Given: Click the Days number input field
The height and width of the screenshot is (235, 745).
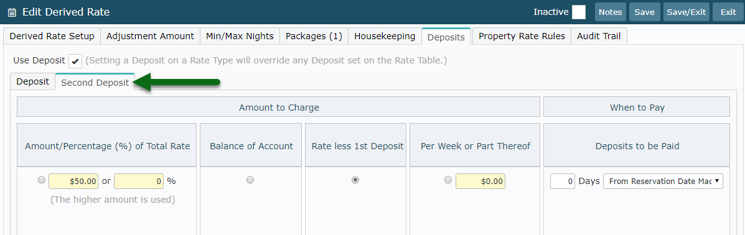Looking at the screenshot, I should click(x=563, y=181).
